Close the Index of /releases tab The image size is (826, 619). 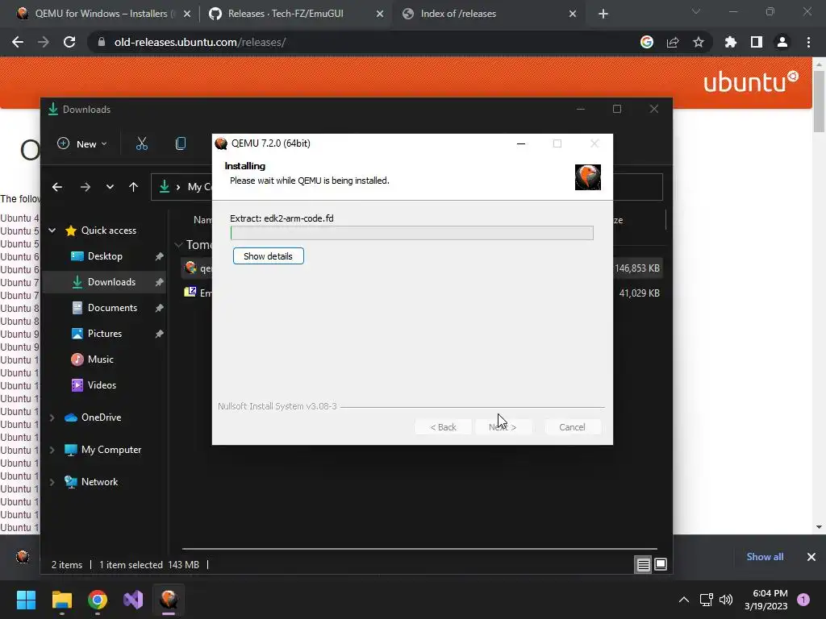[573, 15]
